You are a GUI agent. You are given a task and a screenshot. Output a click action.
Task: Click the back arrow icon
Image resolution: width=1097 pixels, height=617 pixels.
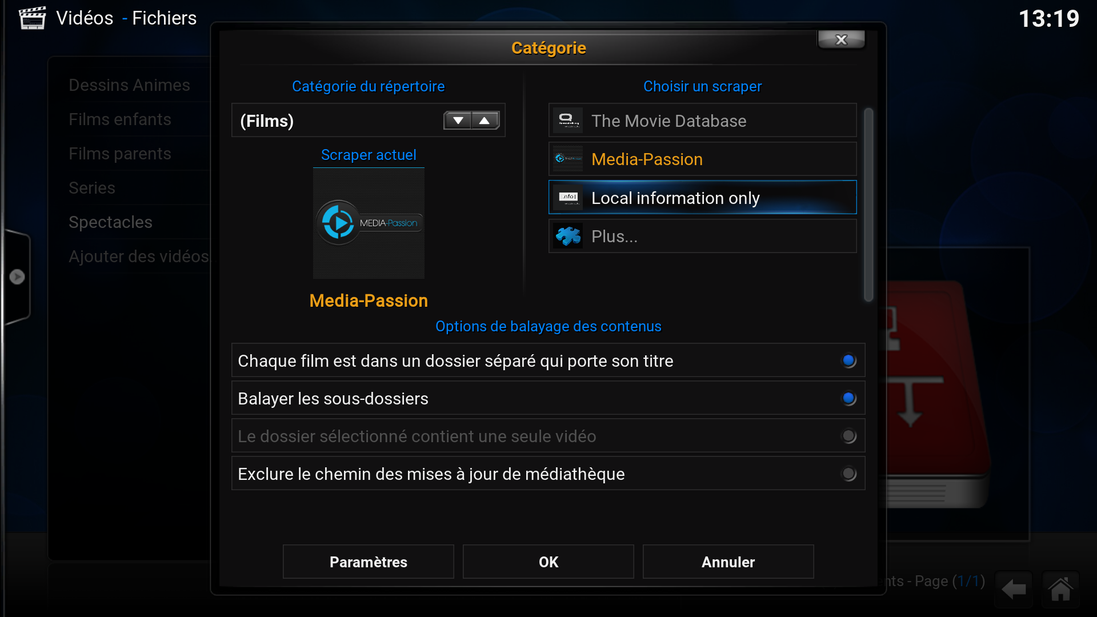pyautogui.click(x=1014, y=589)
